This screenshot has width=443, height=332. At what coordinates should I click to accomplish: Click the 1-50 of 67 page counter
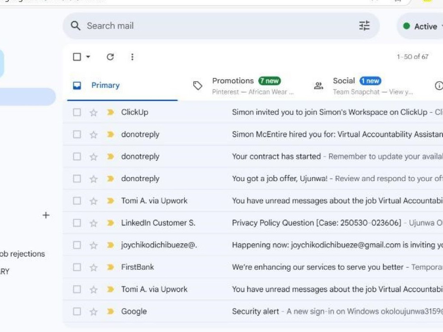click(412, 57)
